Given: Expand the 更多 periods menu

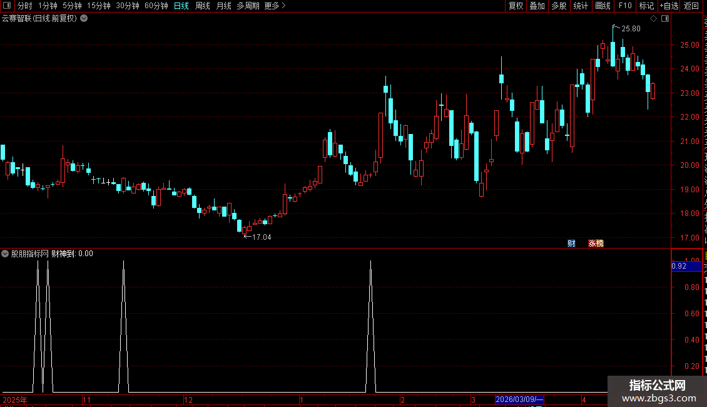Looking at the screenshot, I should click(x=275, y=6).
